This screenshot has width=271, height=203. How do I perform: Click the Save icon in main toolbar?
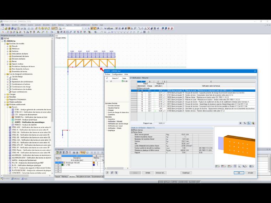coord(15,28)
